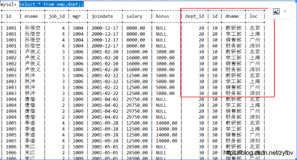This screenshot has width=297, height=160.
Task: Click 2001-09-28 in 李逵's 销售部 row
Action: coord(105,135)
